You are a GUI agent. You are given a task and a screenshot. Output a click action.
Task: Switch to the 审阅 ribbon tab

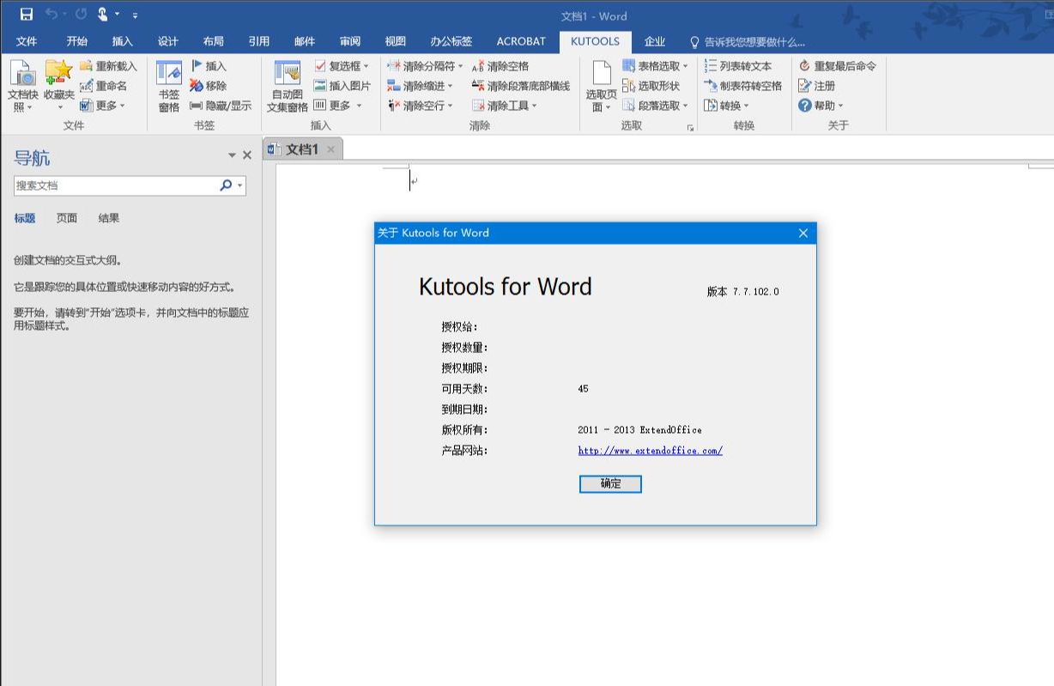click(349, 41)
